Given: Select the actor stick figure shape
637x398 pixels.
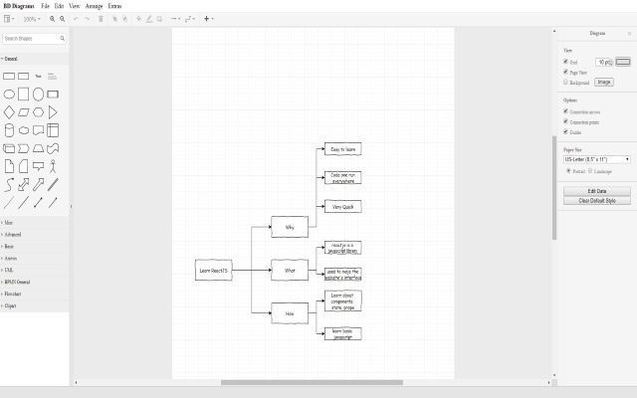Looking at the screenshot, I should [x=53, y=166].
